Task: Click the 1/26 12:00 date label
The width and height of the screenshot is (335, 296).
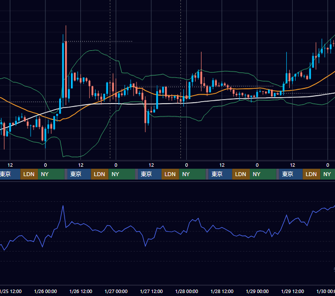Action: pyautogui.click(x=81, y=291)
